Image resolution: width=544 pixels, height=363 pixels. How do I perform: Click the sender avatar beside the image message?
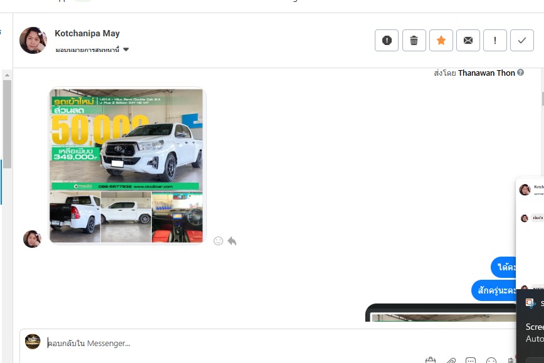click(x=32, y=239)
